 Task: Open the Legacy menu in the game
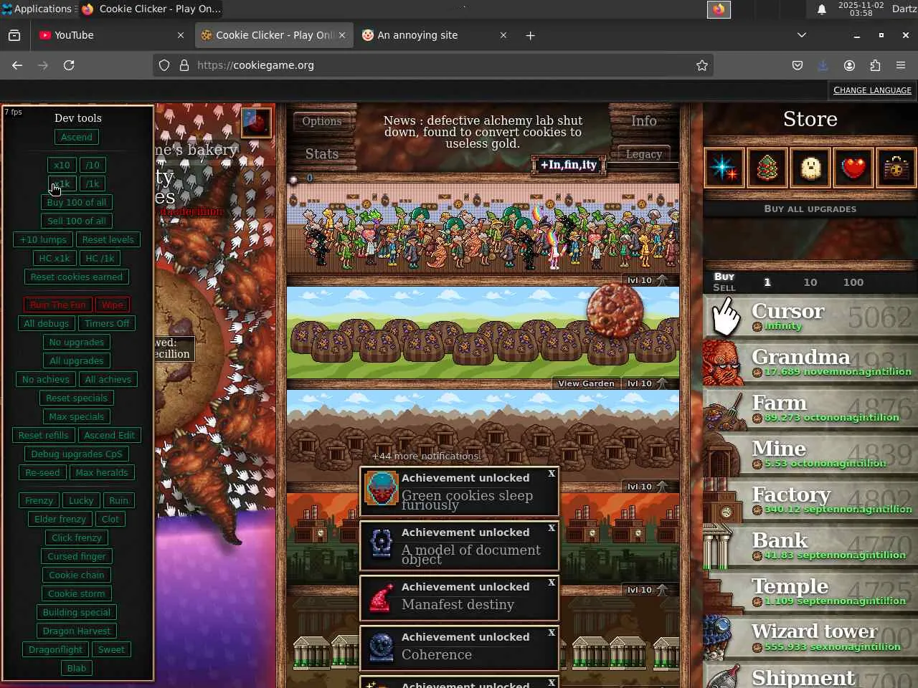(644, 154)
